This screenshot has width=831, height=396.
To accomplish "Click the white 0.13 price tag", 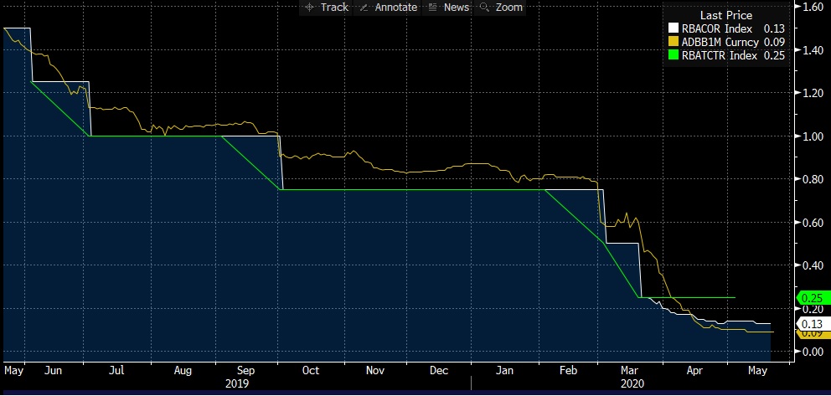I will (811, 324).
